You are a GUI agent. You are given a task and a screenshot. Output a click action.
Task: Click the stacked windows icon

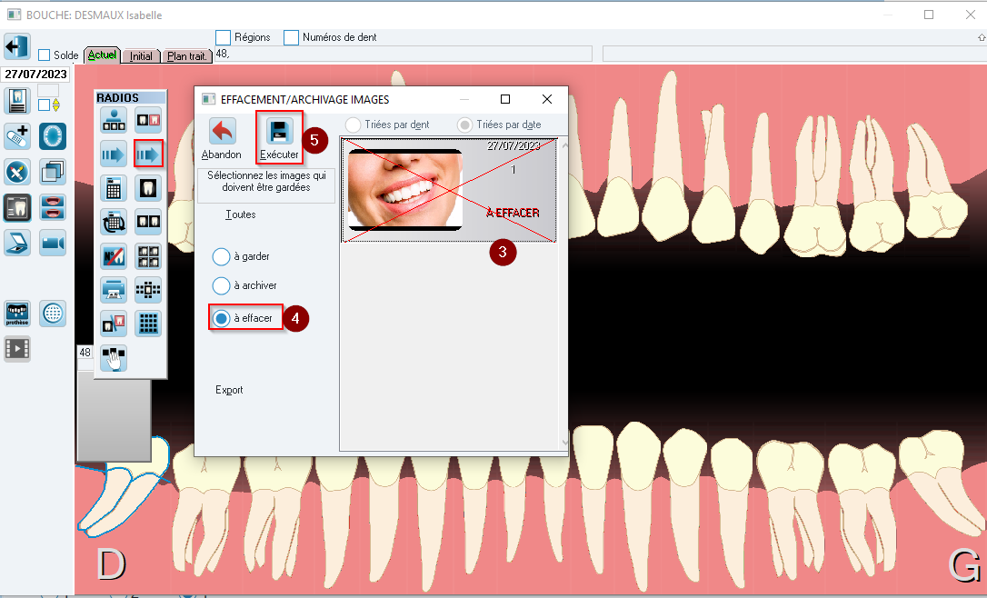coord(53,172)
